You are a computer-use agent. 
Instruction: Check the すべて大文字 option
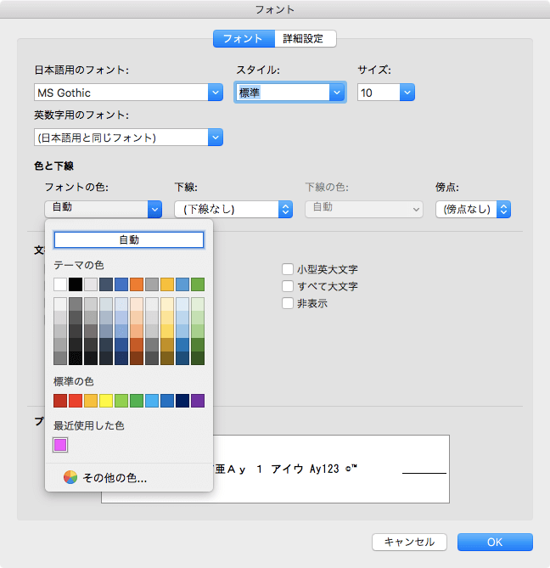[x=288, y=286]
